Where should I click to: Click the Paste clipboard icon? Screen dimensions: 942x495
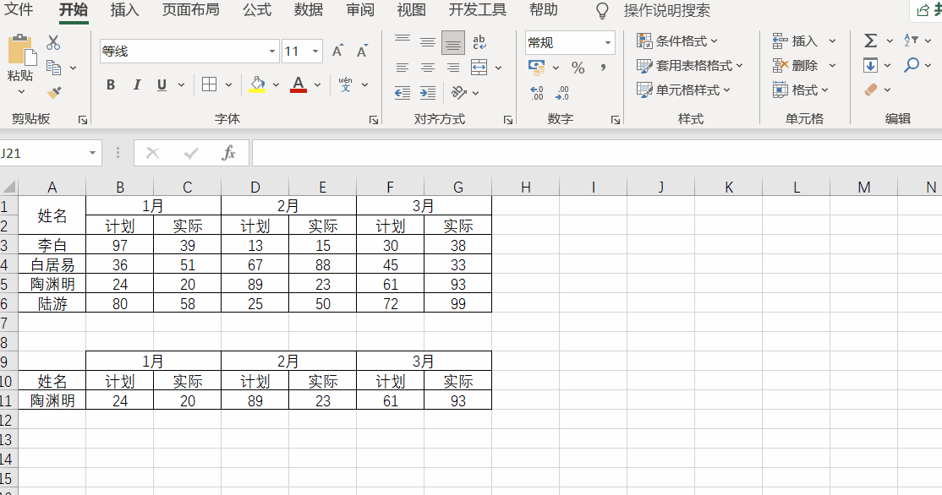tap(22, 51)
